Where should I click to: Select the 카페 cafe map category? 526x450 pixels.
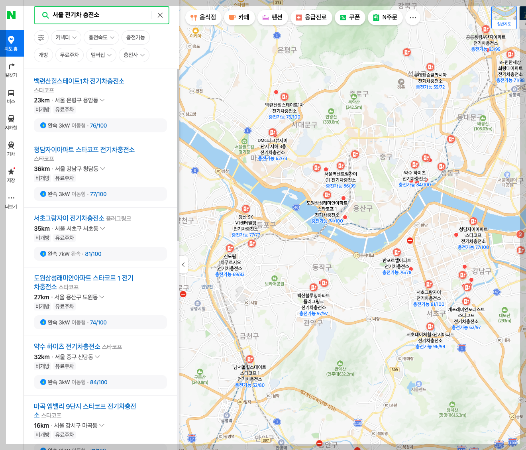pyautogui.click(x=239, y=17)
